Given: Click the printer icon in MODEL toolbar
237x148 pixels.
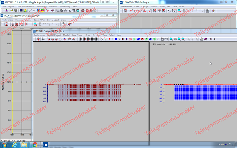Looking at the screenshot, I should point(201,39).
